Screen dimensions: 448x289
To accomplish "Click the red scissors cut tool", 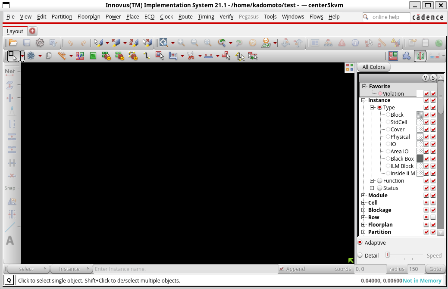I will [x=191, y=56].
